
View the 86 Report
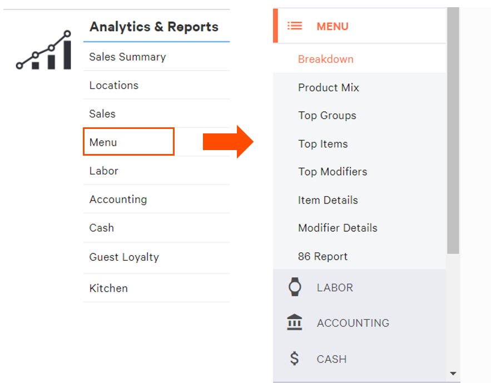click(x=323, y=256)
